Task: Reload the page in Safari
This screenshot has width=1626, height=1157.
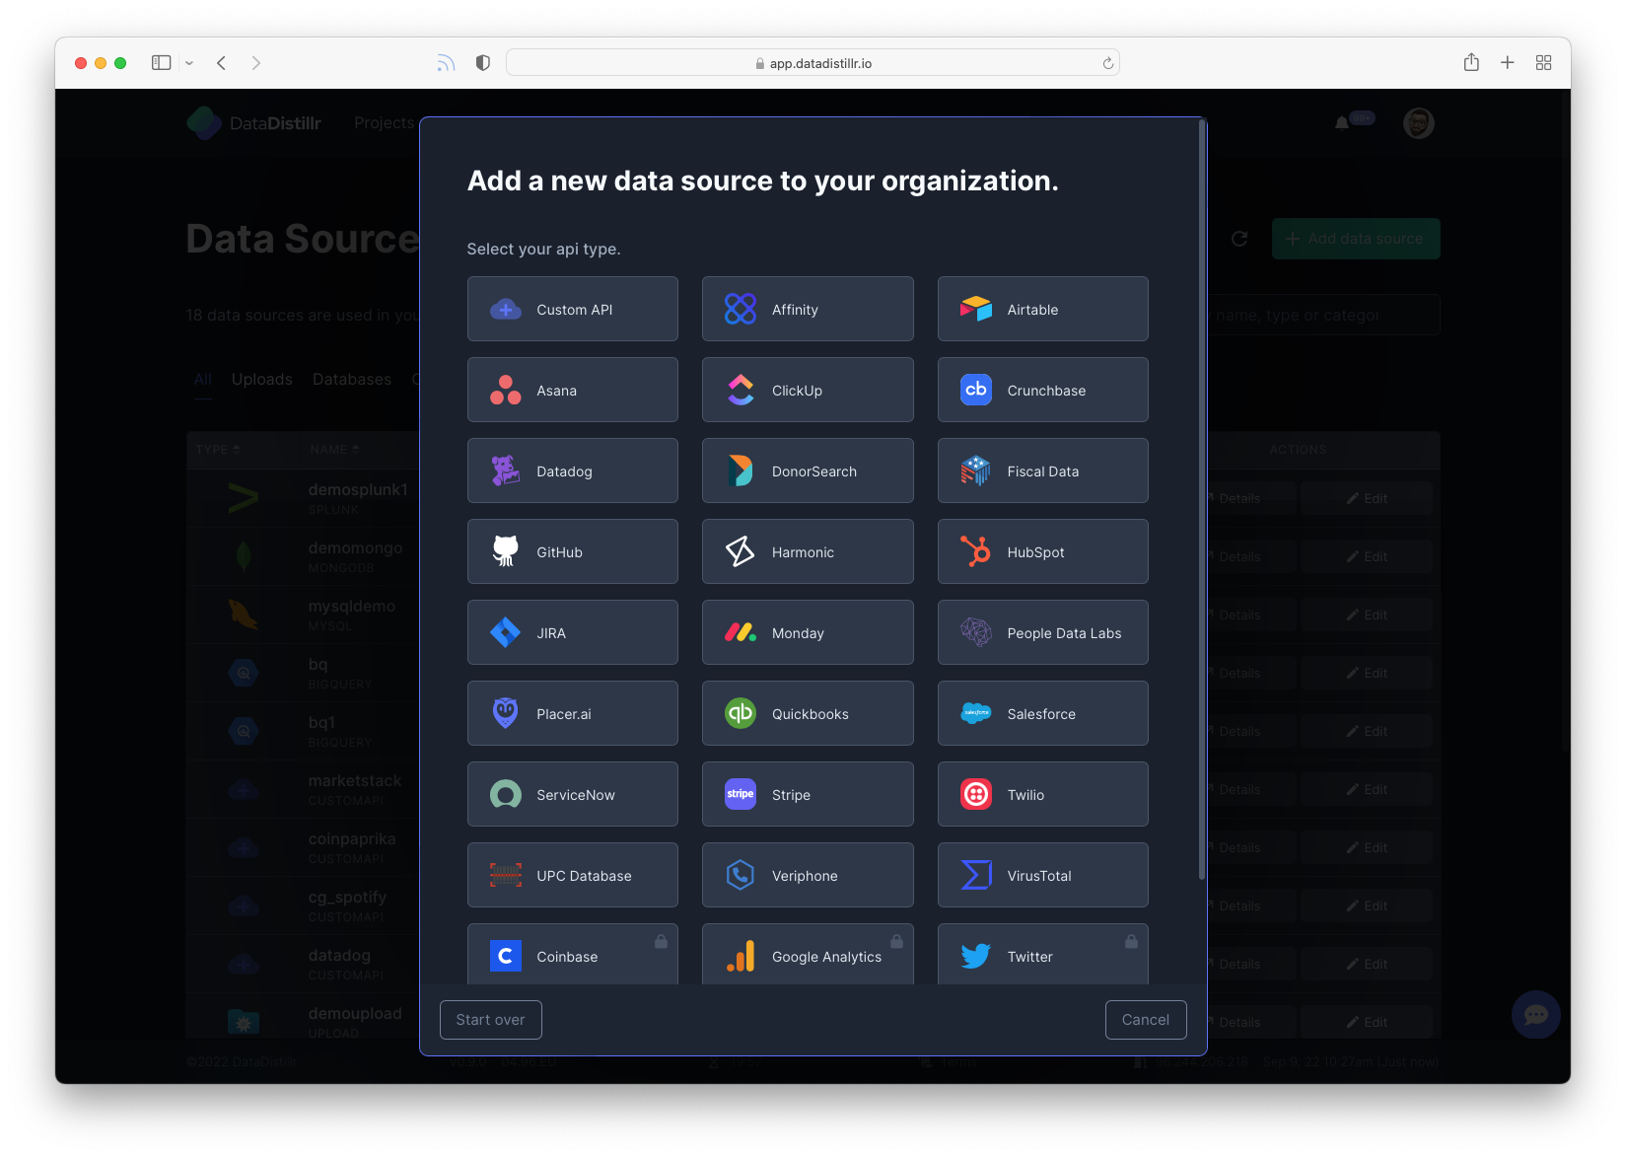Action: (x=1107, y=63)
